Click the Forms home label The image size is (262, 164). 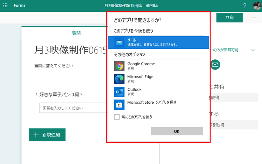pos(20,5)
